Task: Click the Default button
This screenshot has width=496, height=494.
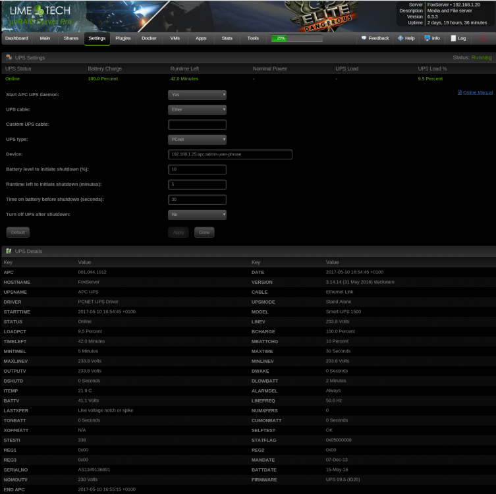Action: [18, 232]
